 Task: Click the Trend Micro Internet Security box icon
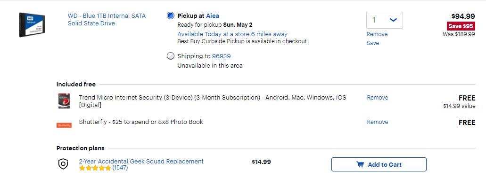pos(64,101)
